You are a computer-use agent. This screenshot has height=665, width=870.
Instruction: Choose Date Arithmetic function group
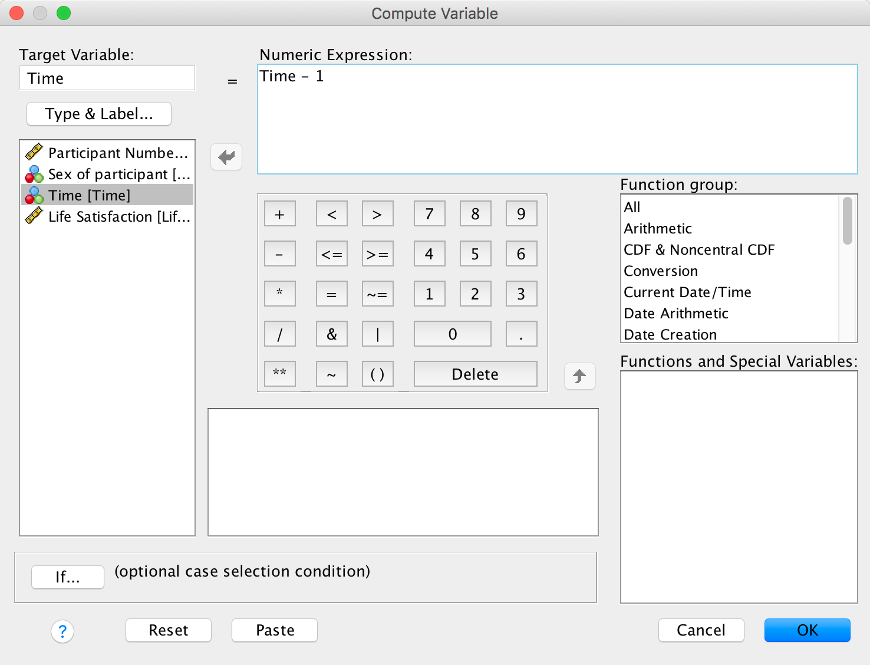click(x=676, y=314)
